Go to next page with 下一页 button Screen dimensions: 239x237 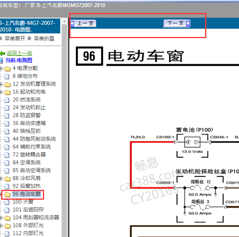point(177,24)
